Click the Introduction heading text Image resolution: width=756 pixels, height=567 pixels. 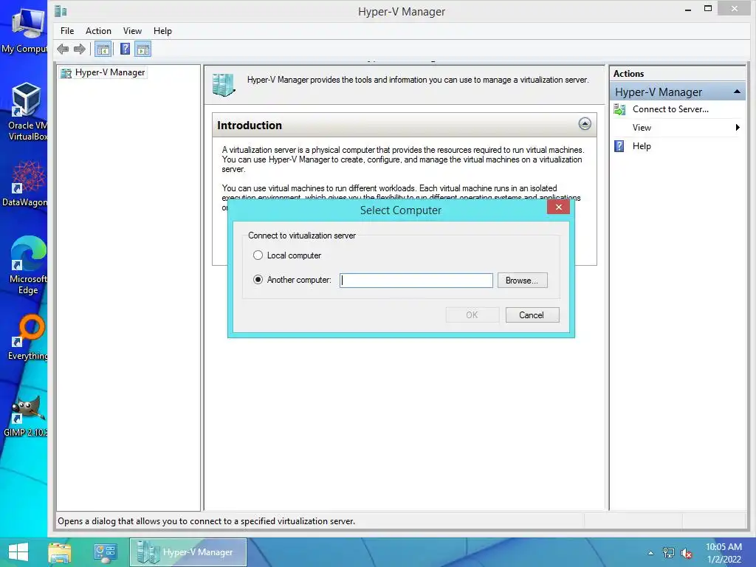click(x=250, y=126)
